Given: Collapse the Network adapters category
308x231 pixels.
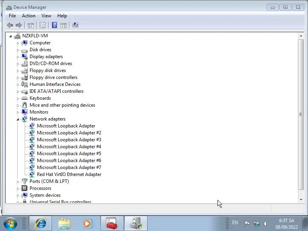Looking at the screenshot, I should pyautogui.click(x=18, y=119).
